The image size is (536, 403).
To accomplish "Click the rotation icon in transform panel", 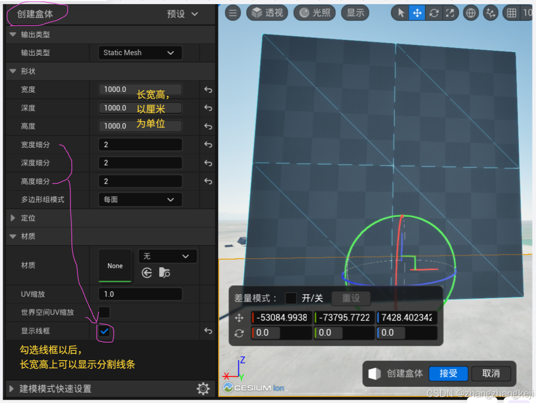I will tap(239, 333).
